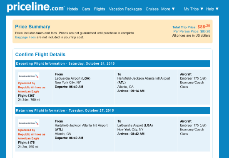Click the Per Person Price text
This screenshot has height=158, width=229.
192,31
